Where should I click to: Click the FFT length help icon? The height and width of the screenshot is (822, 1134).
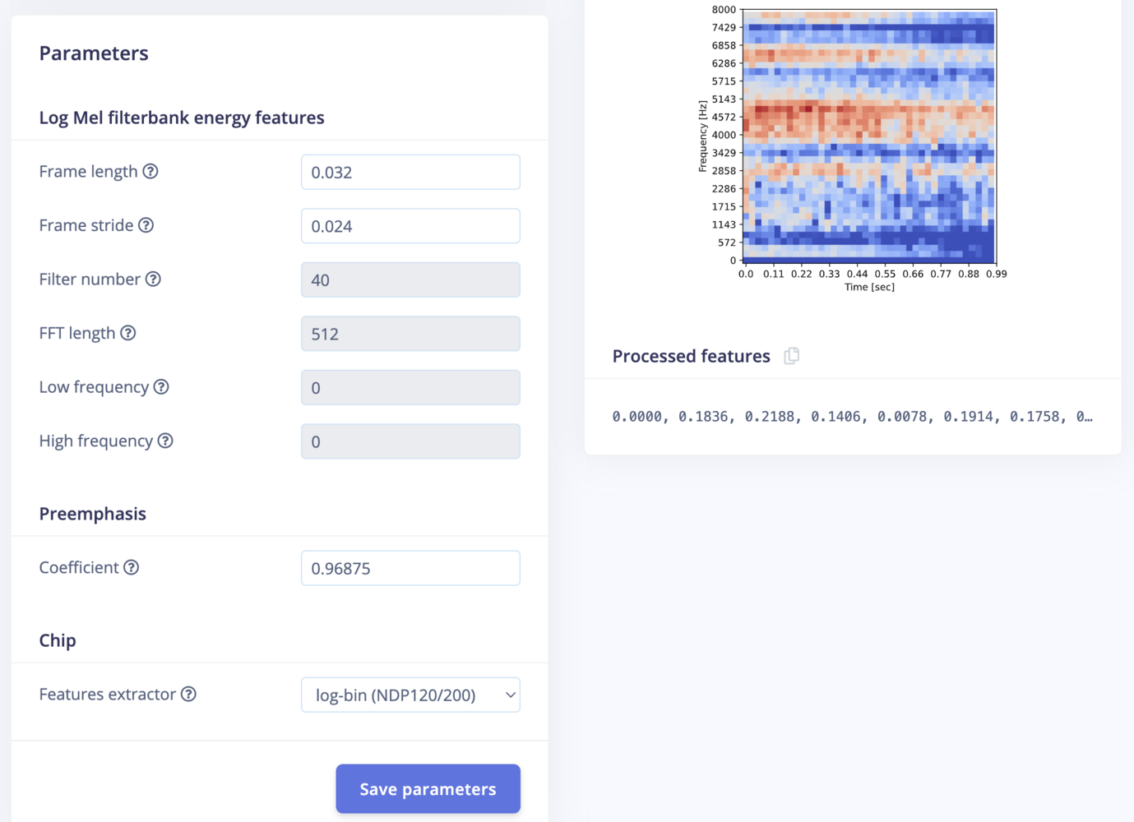tap(128, 333)
